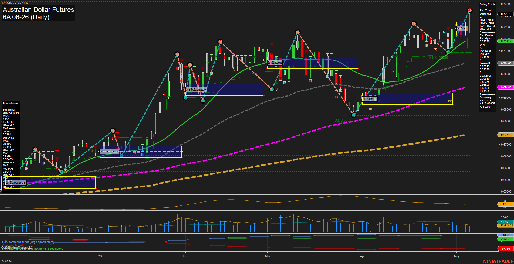The width and height of the screenshot is (514, 264).
Task: Click the 12/1/2025 - 5/6/2026 date range
Action: point(15,3)
